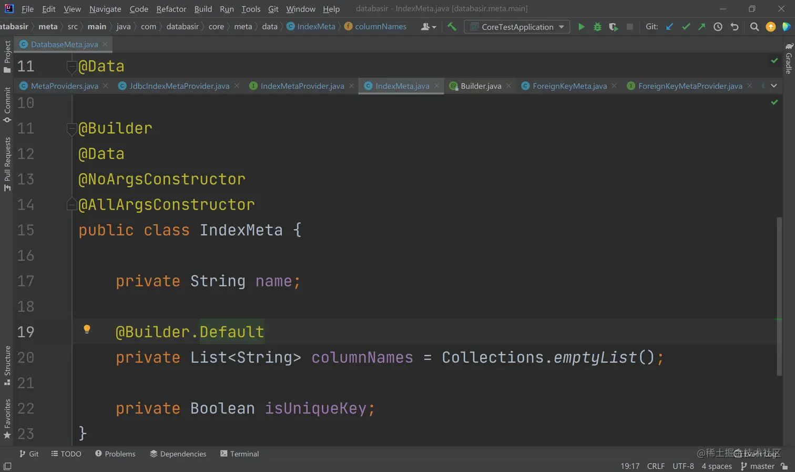Image resolution: width=795 pixels, height=472 pixels.
Task: Open the colorful JetBrains toolbar icon
Action: coord(787,27)
